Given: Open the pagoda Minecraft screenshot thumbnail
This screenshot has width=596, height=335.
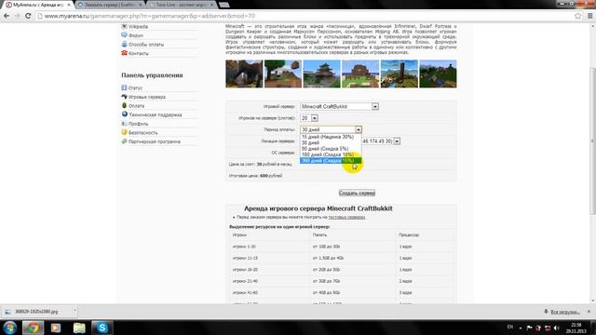Looking at the screenshot, I should tap(321, 74).
